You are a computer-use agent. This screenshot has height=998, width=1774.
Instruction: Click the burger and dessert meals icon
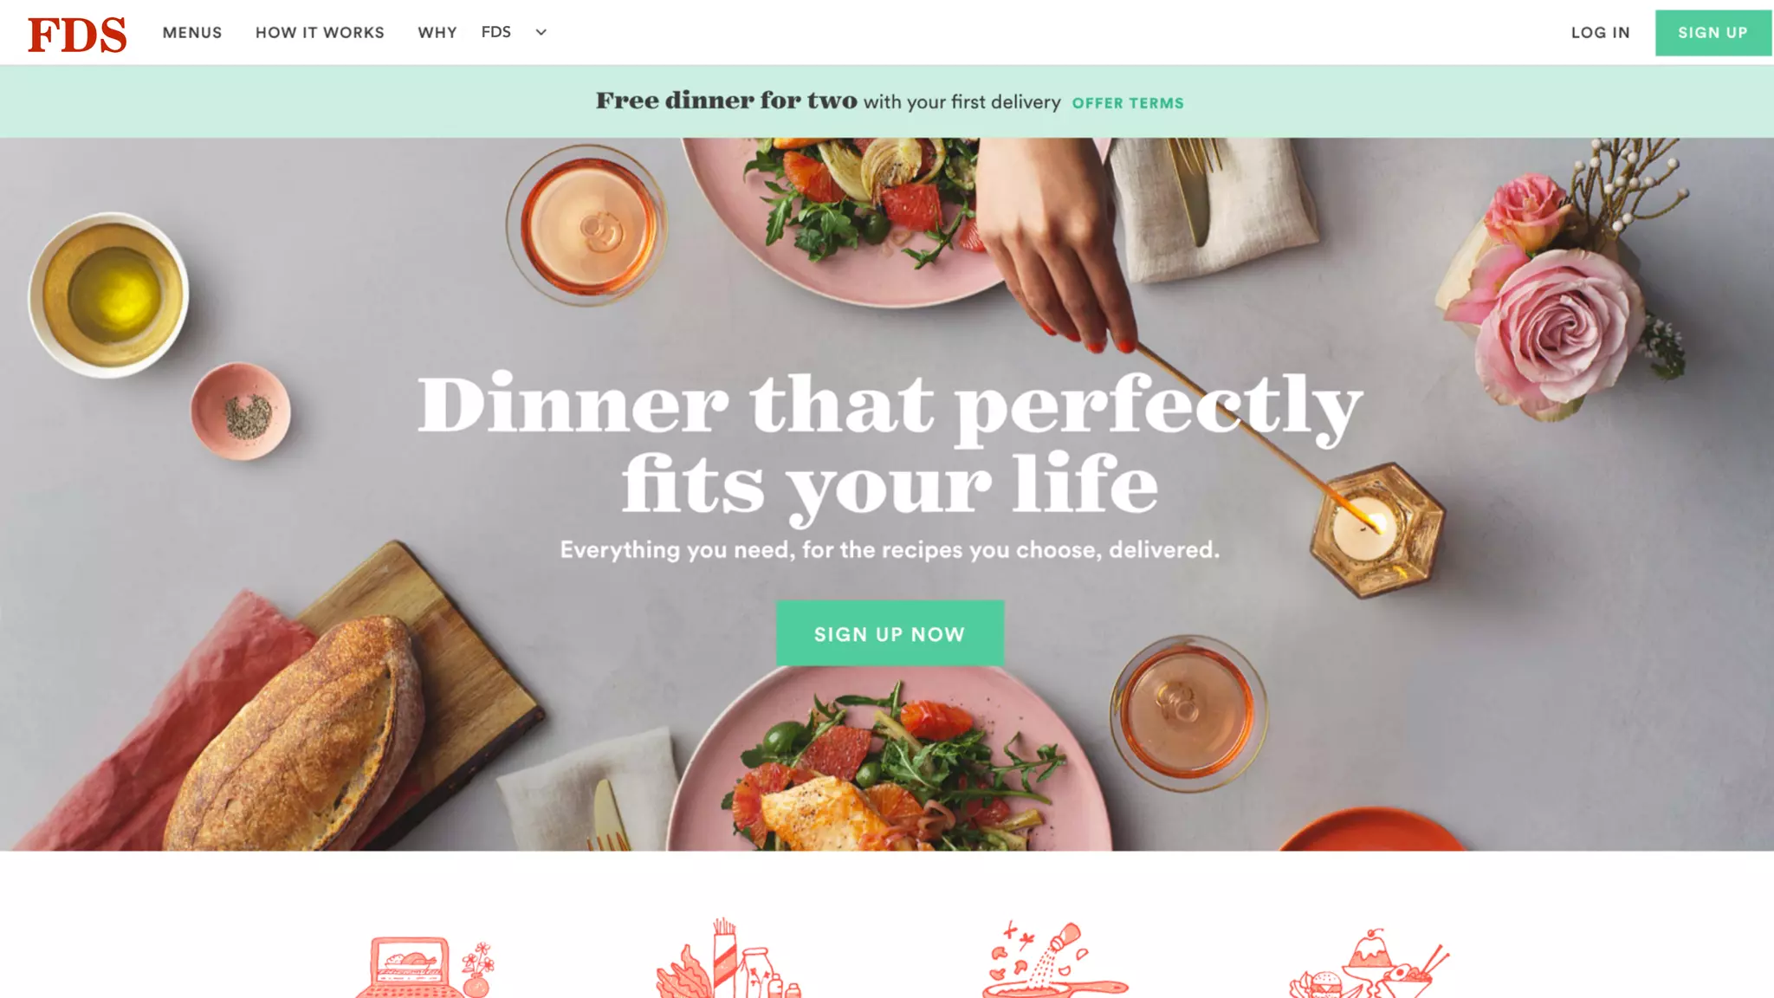tap(1369, 963)
